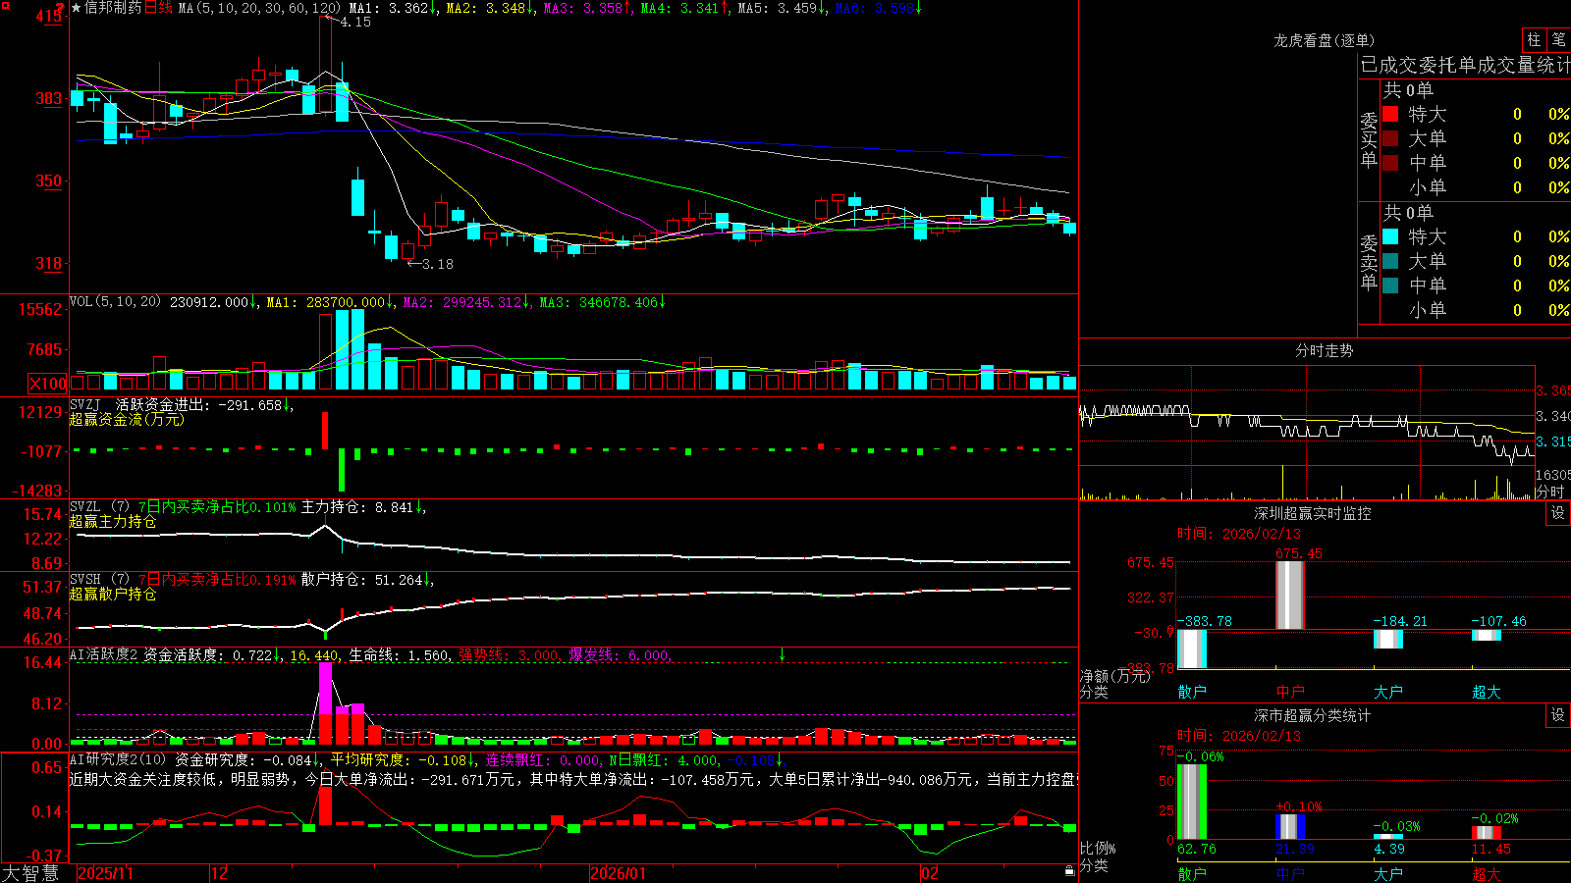
Task: Click the 4.39 大户 percentage value
Action: (x=1389, y=849)
